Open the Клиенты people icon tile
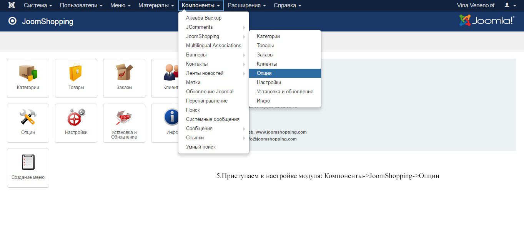Viewport: 524px width, 243px height. pos(165,78)
